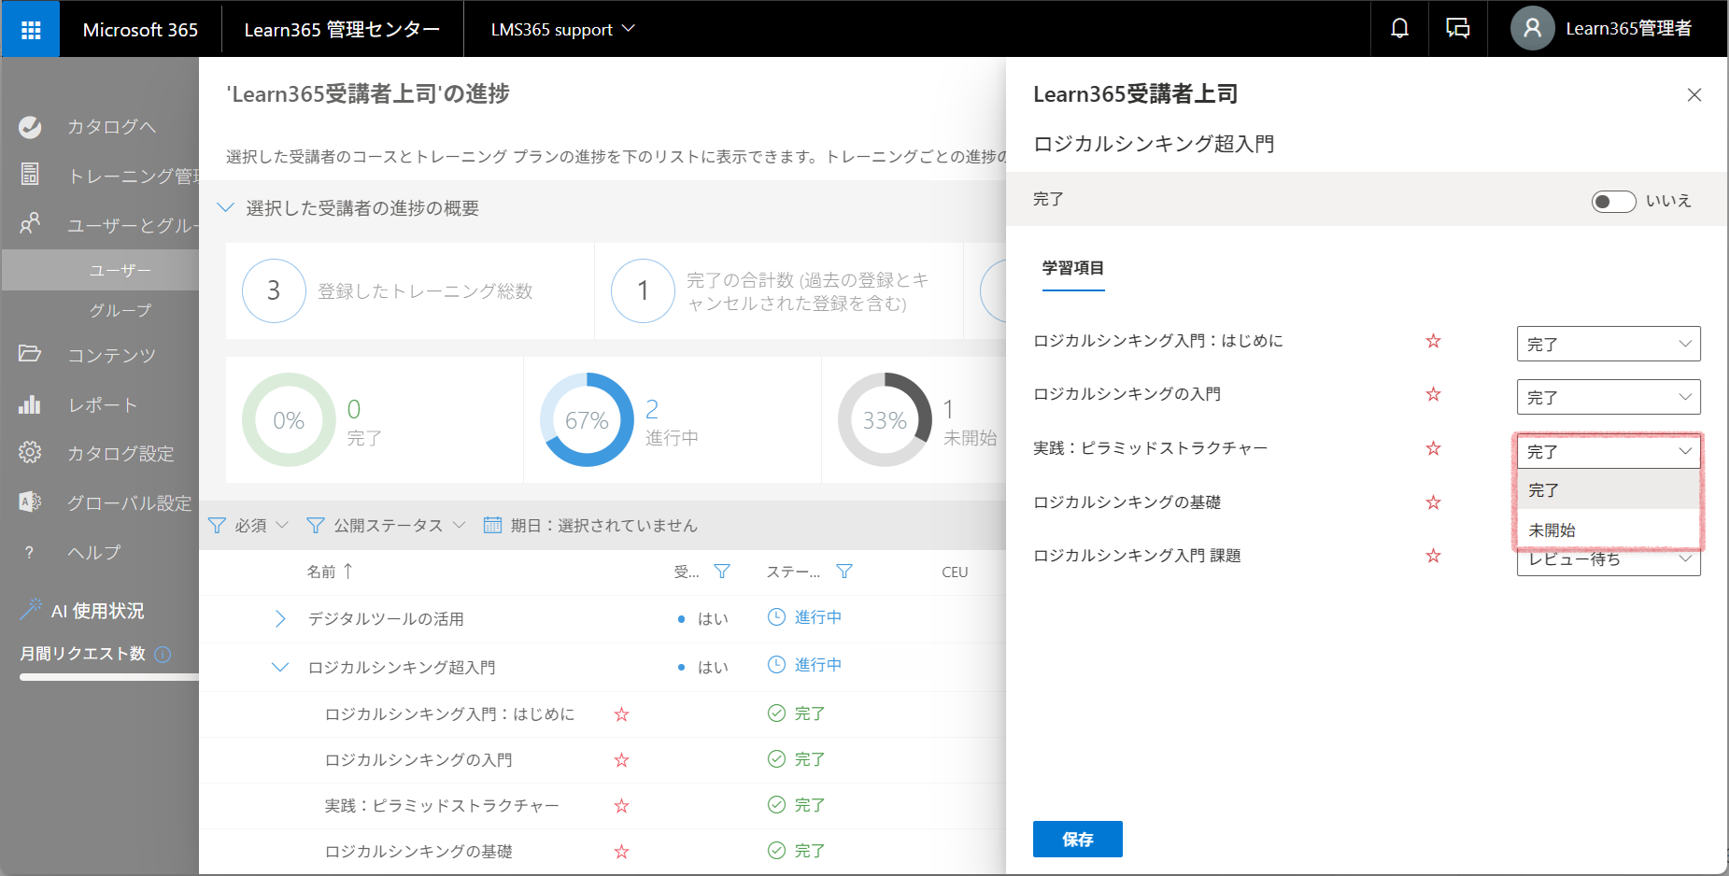Image resolution: width=1729 pixels, height=876 pixels.
Task: Open status dropdown for ロジカルシンキングの入門
Action: point(1609,397)
